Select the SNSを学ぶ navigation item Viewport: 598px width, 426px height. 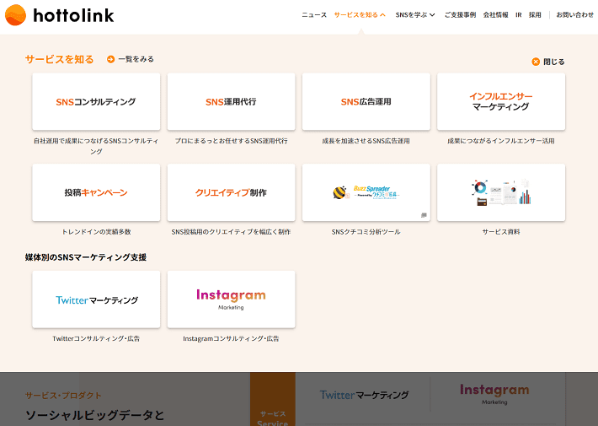click(411, 15)
